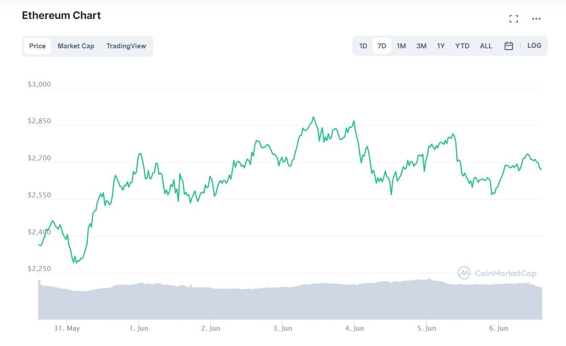This screenshot has height=346, width=566.
Task: Choose the 1M time range
Action: pos(401,46)
